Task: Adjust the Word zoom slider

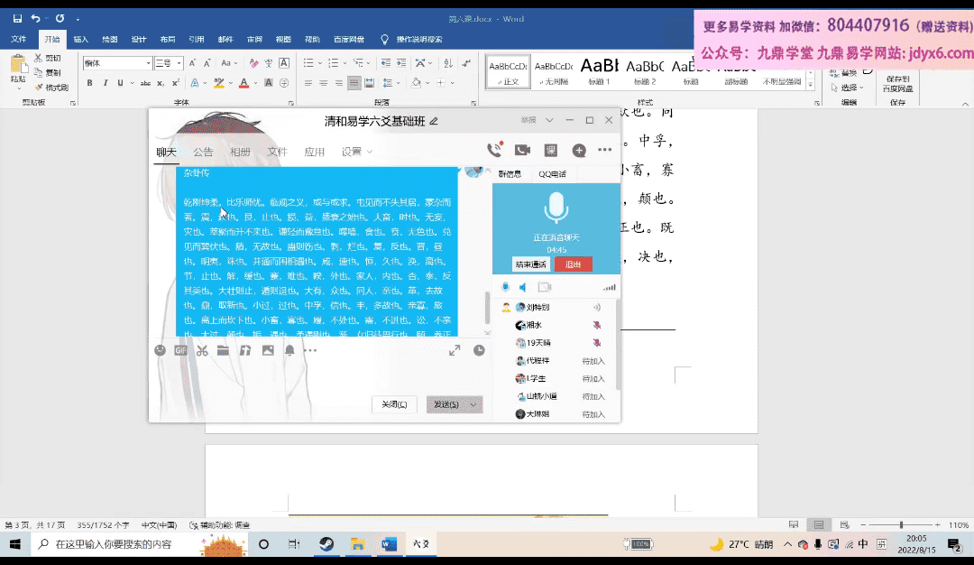Action: pyautogui.click(x=900, y=524)
